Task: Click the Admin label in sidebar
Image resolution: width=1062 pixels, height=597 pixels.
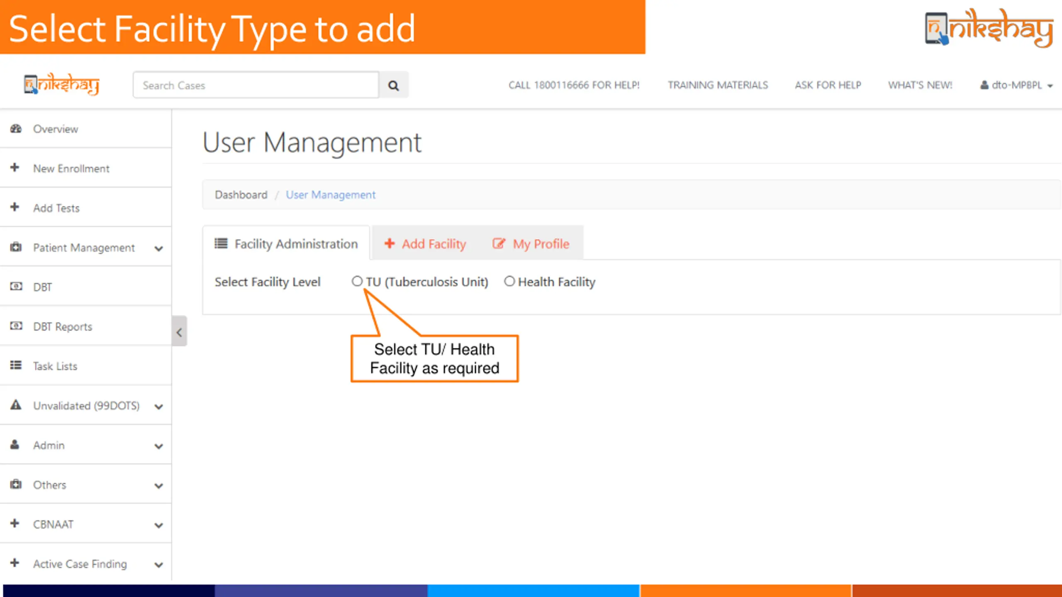Action: [x=49, y=445]
